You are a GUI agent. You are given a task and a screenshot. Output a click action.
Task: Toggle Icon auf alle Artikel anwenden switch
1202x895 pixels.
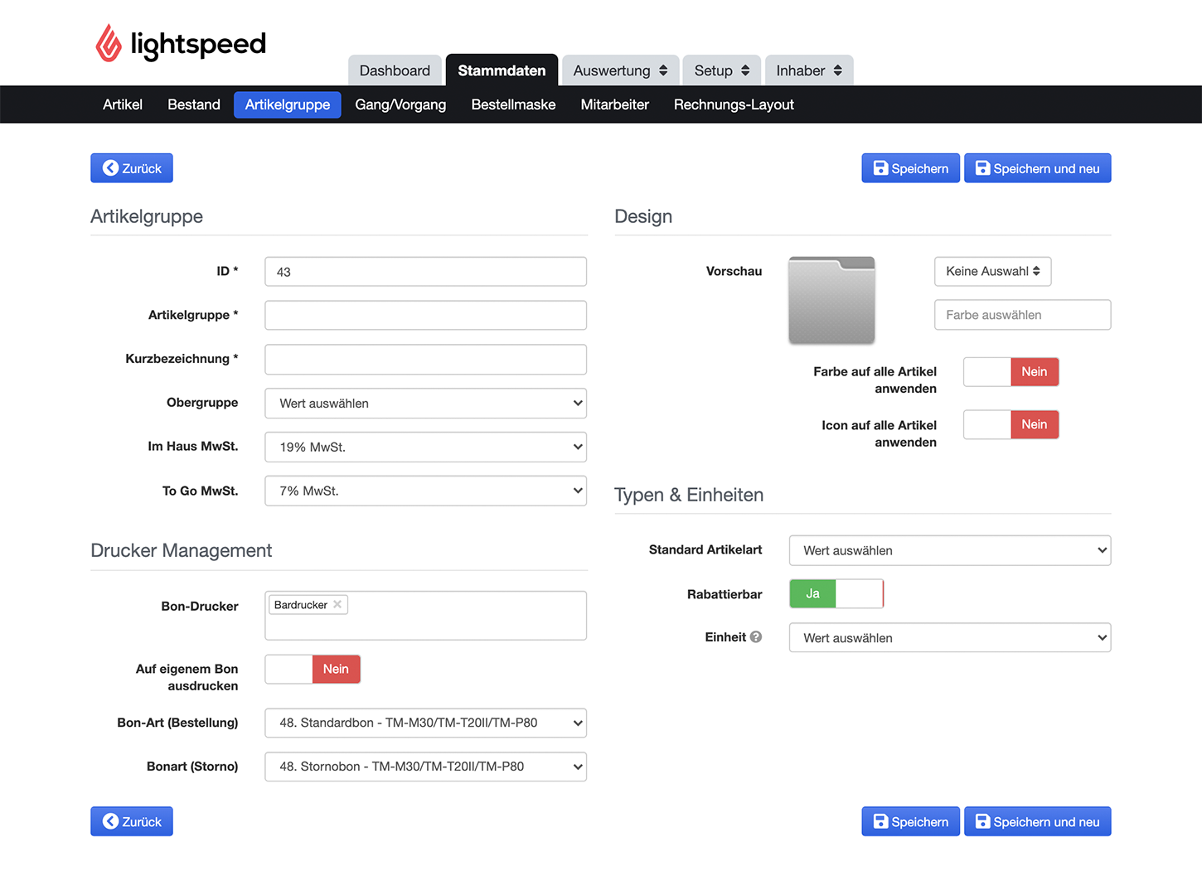(x=1011, y=425)
